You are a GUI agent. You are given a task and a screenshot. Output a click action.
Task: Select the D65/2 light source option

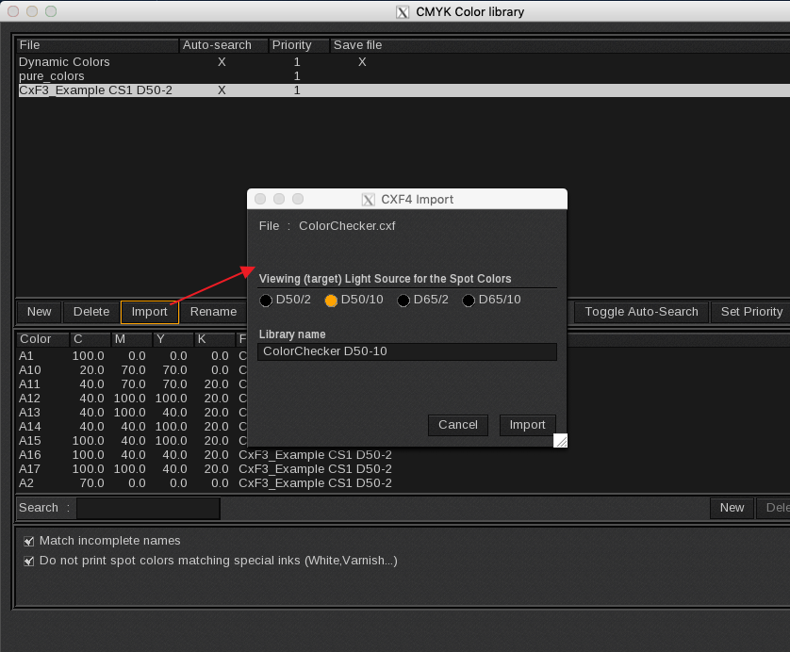coord(403,301)
